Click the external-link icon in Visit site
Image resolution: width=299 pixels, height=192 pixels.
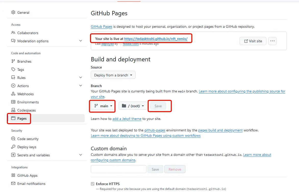tap(246, 41)
